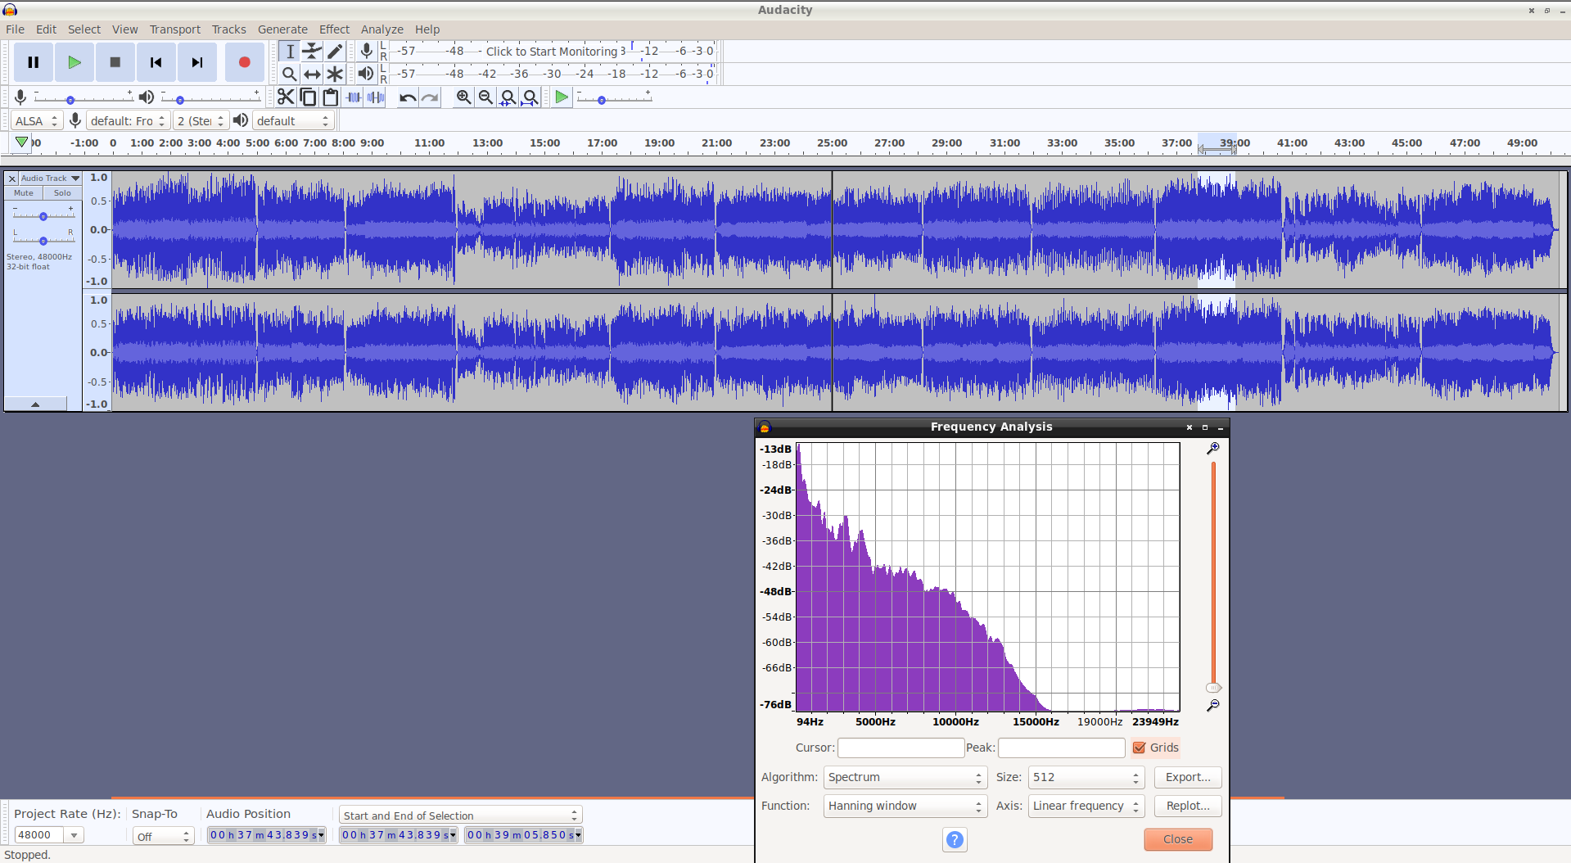
Task: Click the recording meter to start monitoring
Action: (x=553, y=51)
